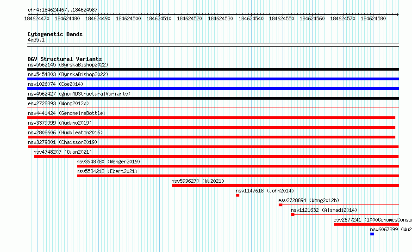Select the nsv6067899 variant label

pyautogui.click(x=391, y=229)
